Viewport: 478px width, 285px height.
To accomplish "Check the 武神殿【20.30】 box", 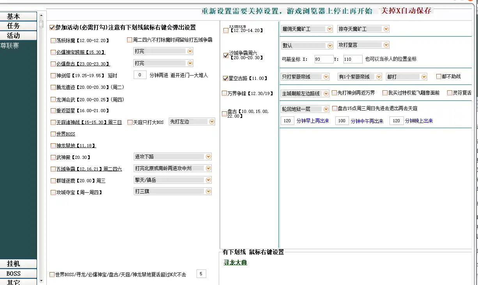I will coord(53,157).
